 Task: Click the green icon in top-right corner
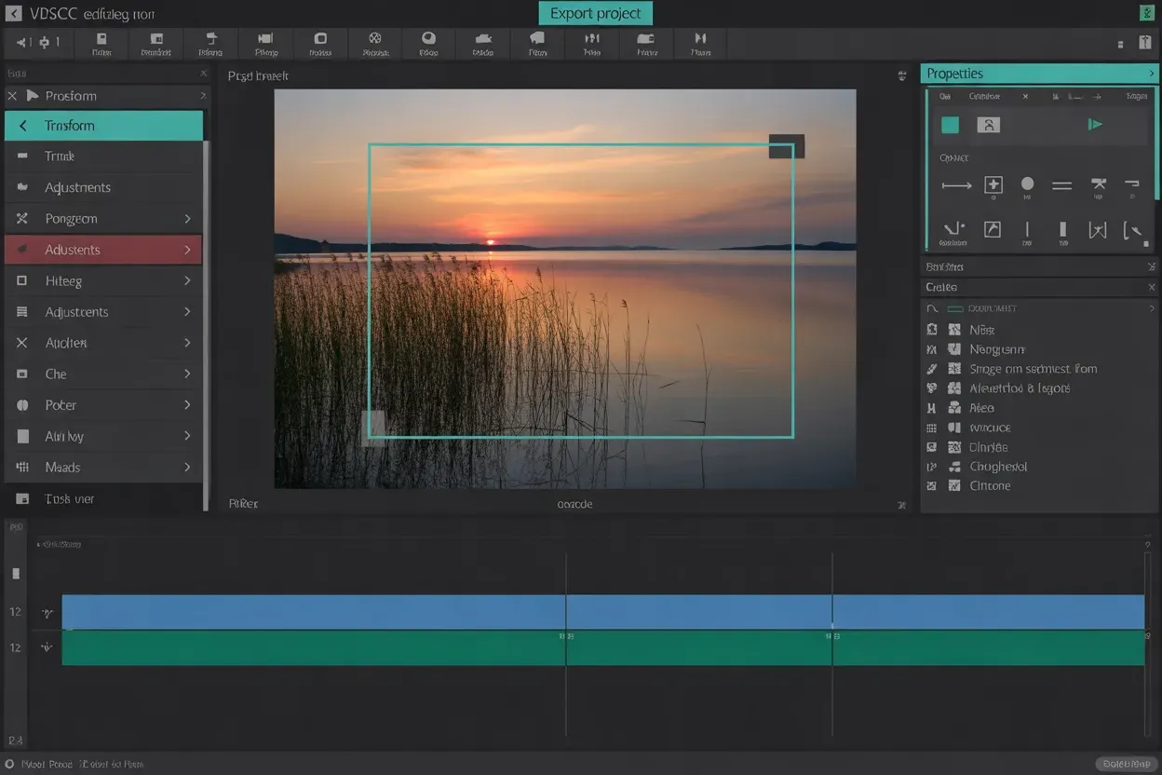(x=1147, y=13)
